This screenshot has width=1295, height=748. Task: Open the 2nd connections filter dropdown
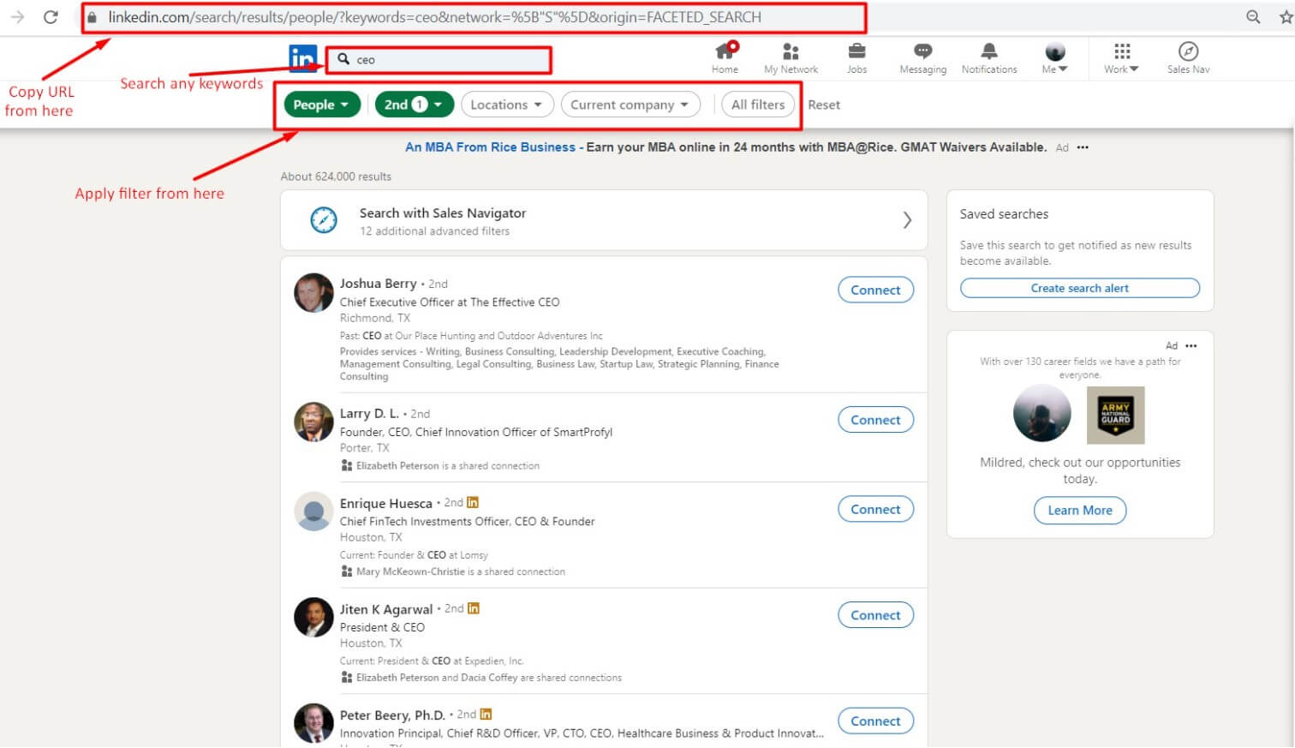click(414, 105)
